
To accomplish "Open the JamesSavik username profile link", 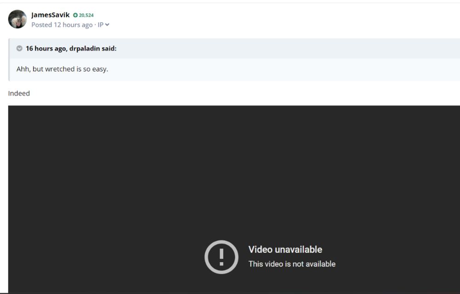I will [50, 15].
